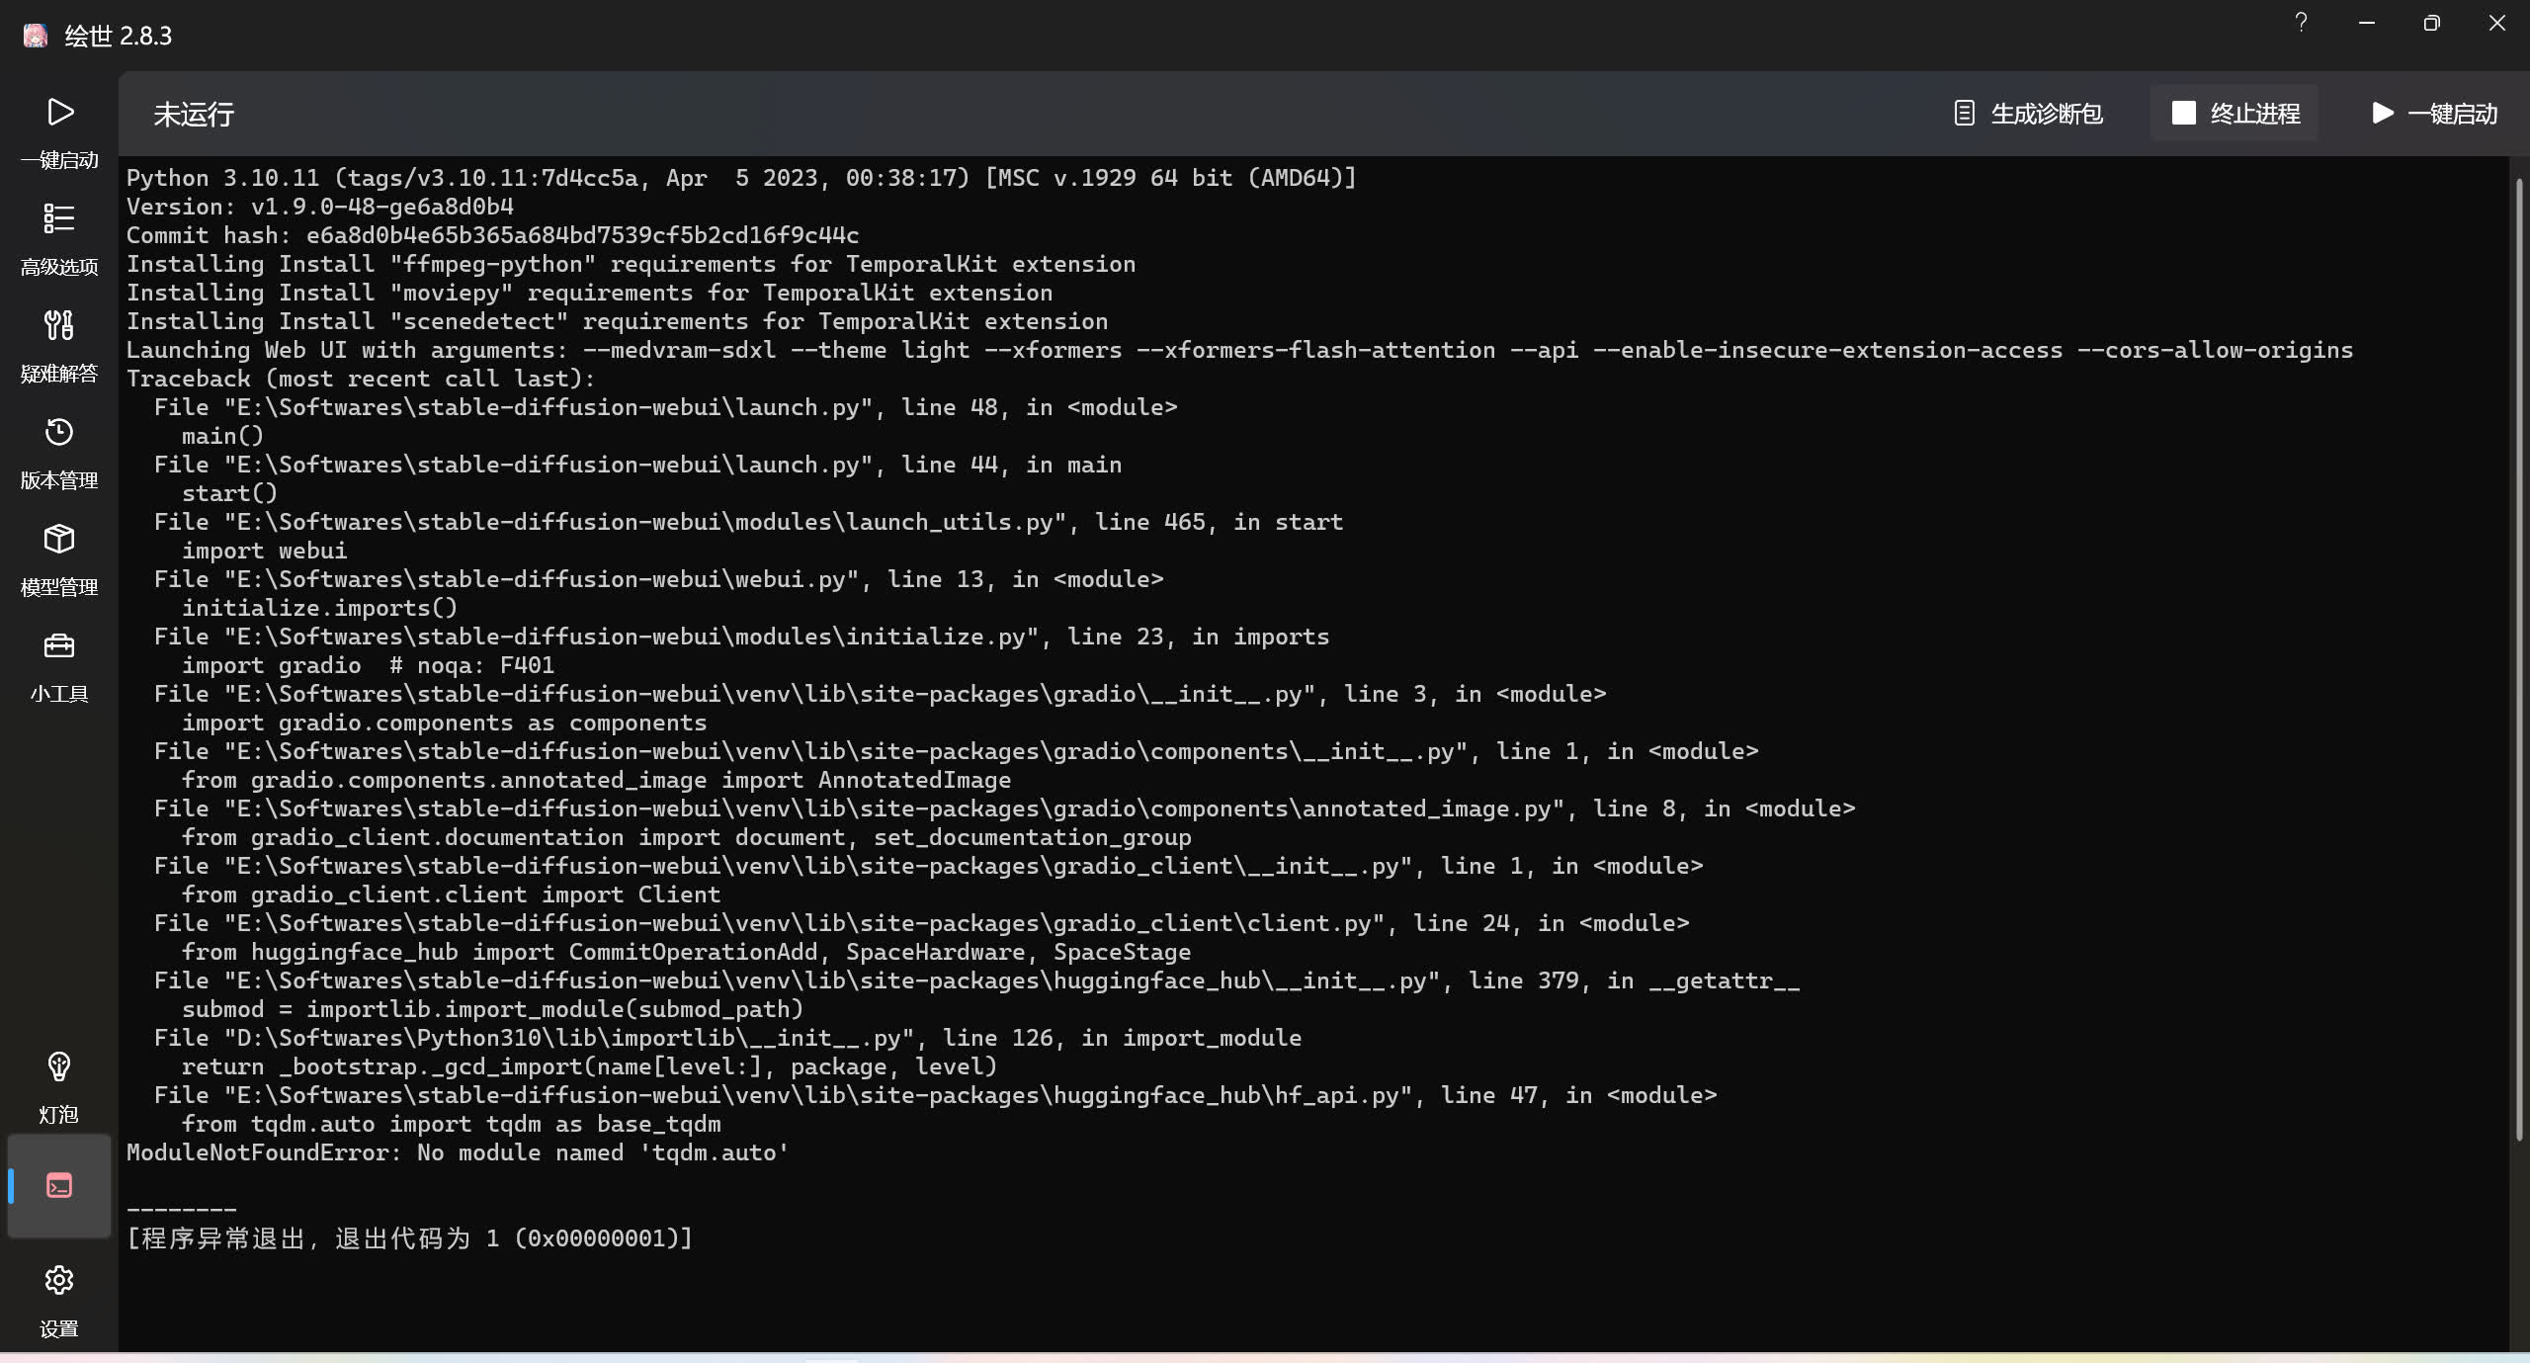The image size is (2530, 1363).
Task: Open 版本管理 version history icon
Action: pyautogui.click(x=59, y=433)
